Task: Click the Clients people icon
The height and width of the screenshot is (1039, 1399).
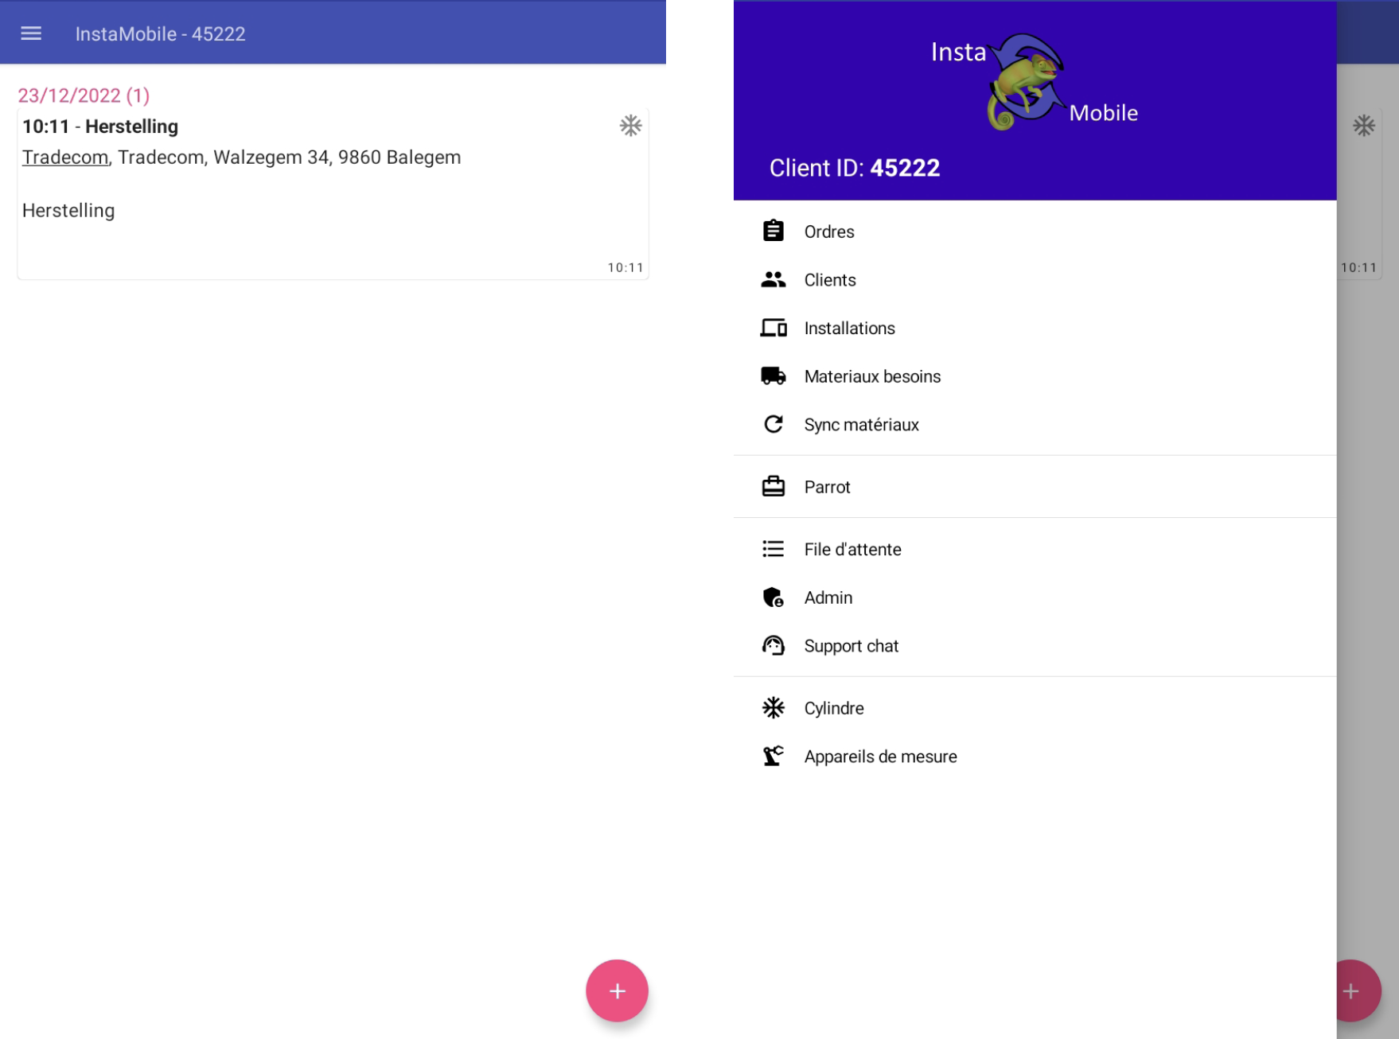Action: click(773, 279)
